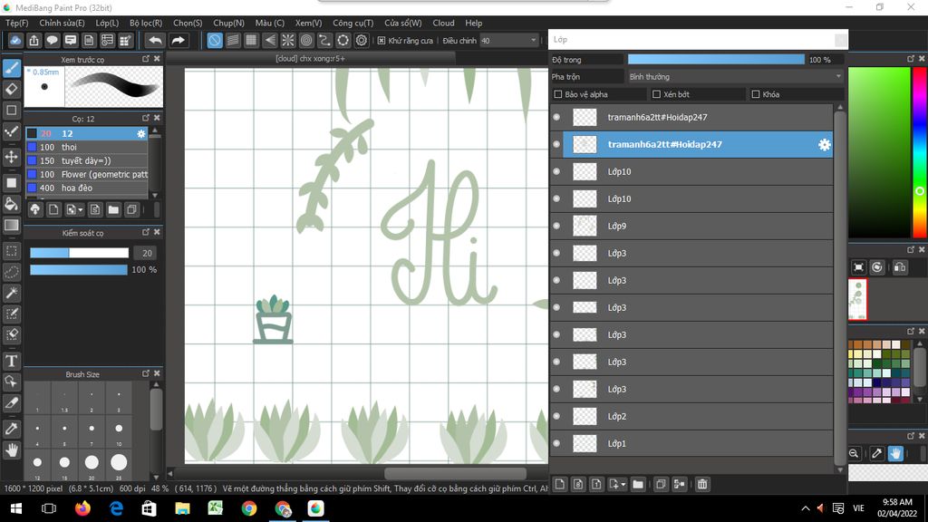Viewport: 928px width, 522px height.
Task: Select the Brush tool in left toolbar
Action: pyautogui.click(x=11, y=68)
